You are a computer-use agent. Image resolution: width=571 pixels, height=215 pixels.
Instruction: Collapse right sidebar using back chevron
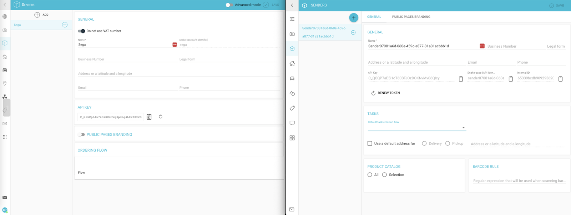[x=292, y=5]
